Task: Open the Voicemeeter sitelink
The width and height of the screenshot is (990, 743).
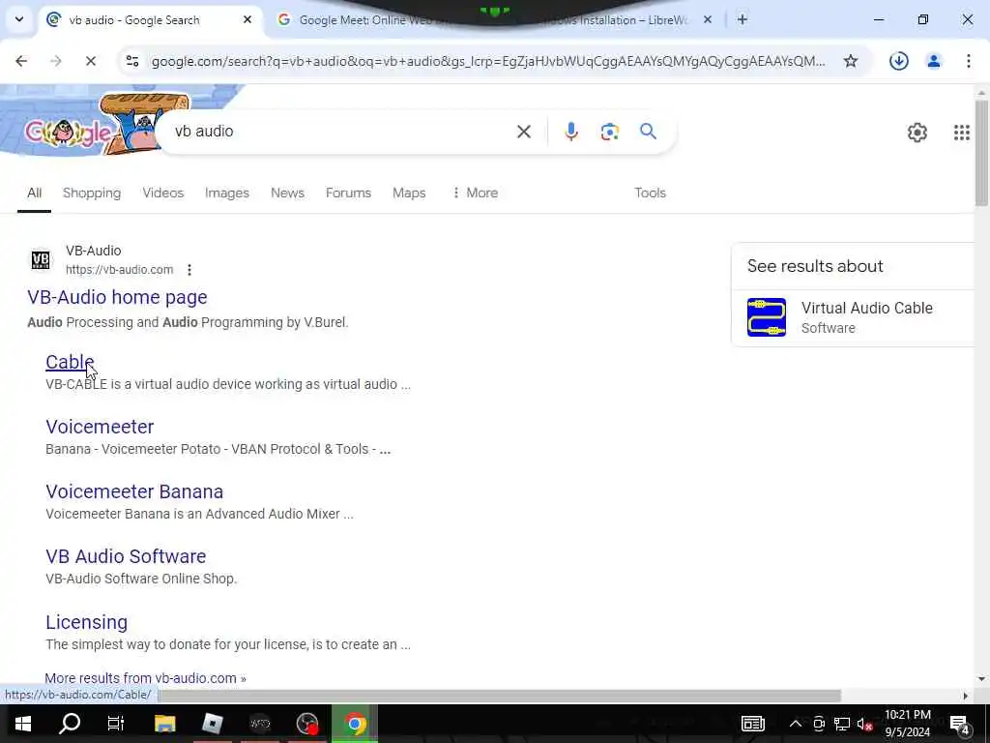Action: (x=100, y=427)
